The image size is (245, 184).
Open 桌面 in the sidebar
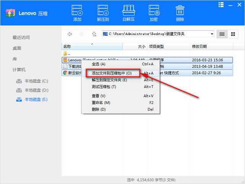pos(17,48)
